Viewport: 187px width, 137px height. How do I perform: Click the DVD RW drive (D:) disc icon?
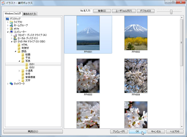tap(15, 42)
